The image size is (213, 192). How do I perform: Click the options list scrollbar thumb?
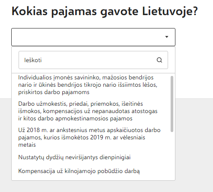click(x=172, y=104)
